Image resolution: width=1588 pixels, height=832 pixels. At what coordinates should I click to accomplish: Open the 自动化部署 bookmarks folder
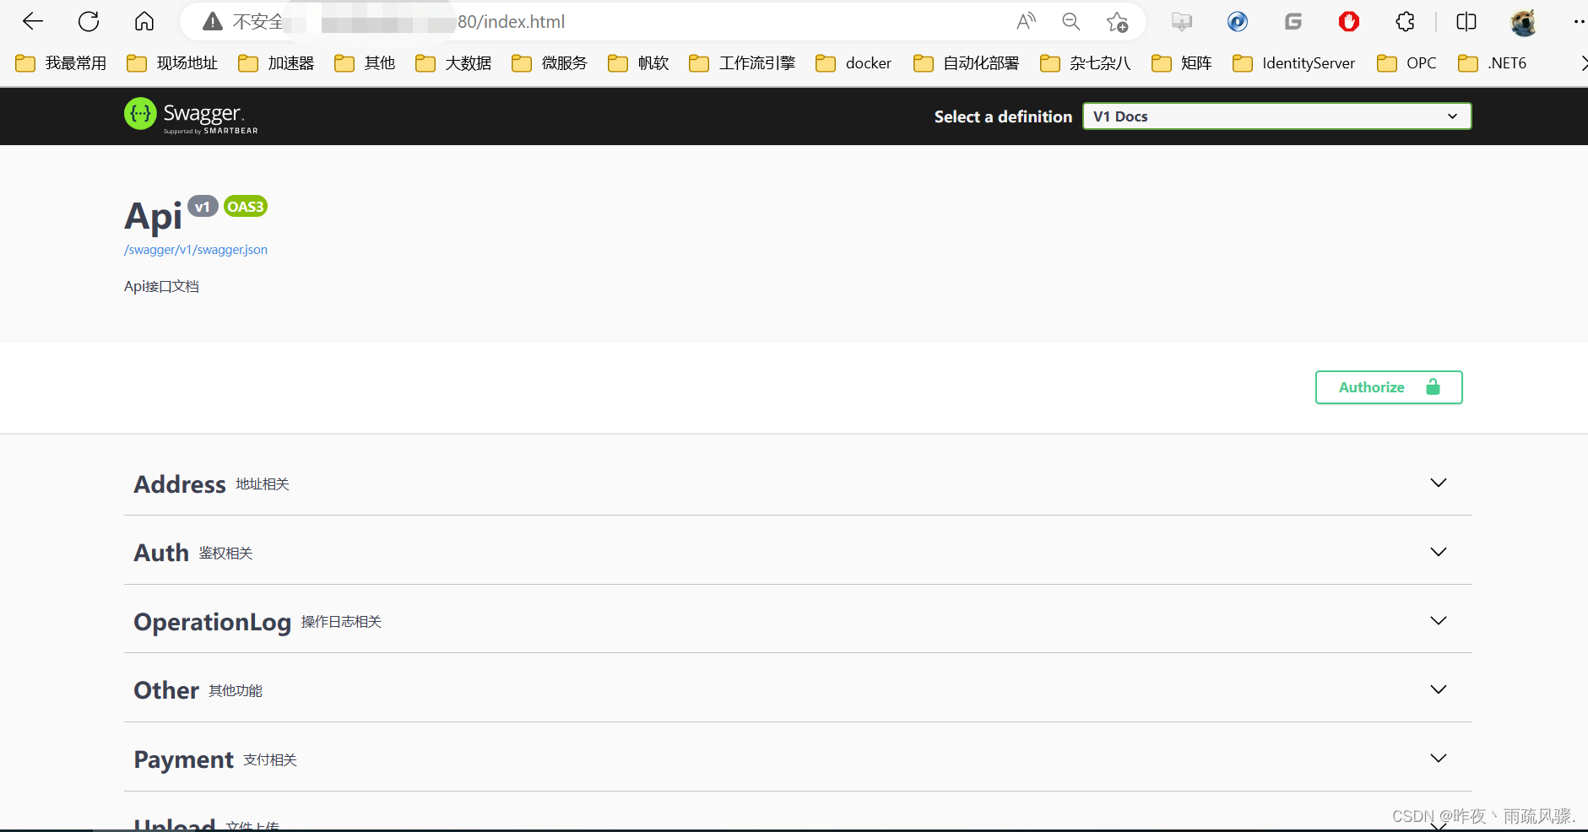coord(966,63)
